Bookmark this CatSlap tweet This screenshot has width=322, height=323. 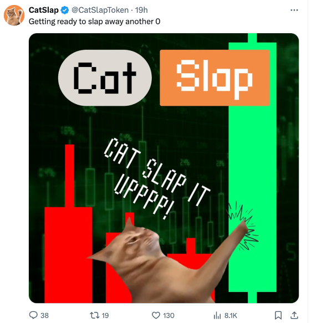point(278,315)
